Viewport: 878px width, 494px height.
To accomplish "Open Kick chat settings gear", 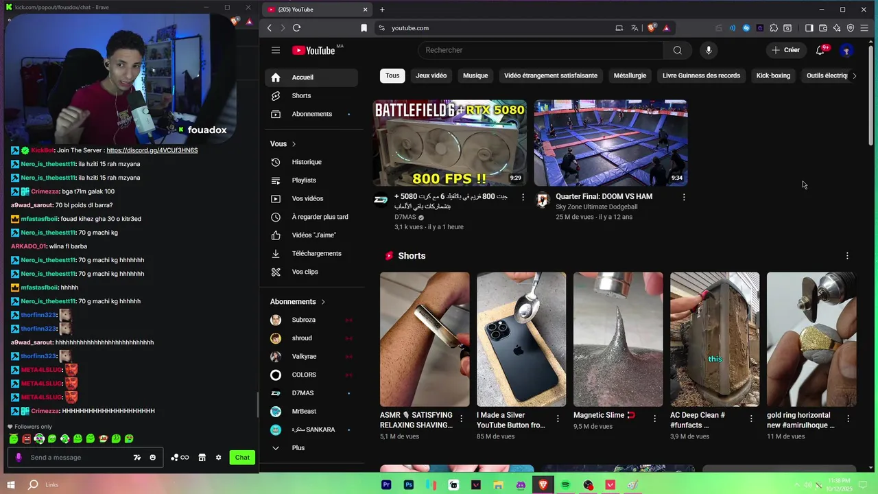I will pyautogui.click(x=219, y=458).
